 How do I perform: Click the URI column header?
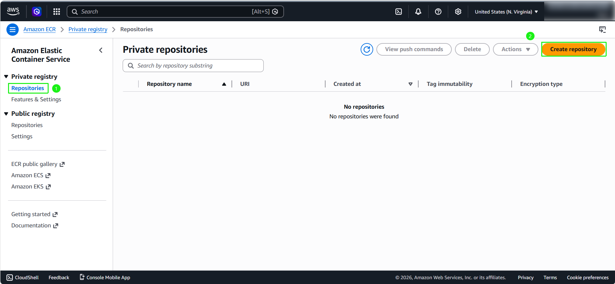point(245,84)
